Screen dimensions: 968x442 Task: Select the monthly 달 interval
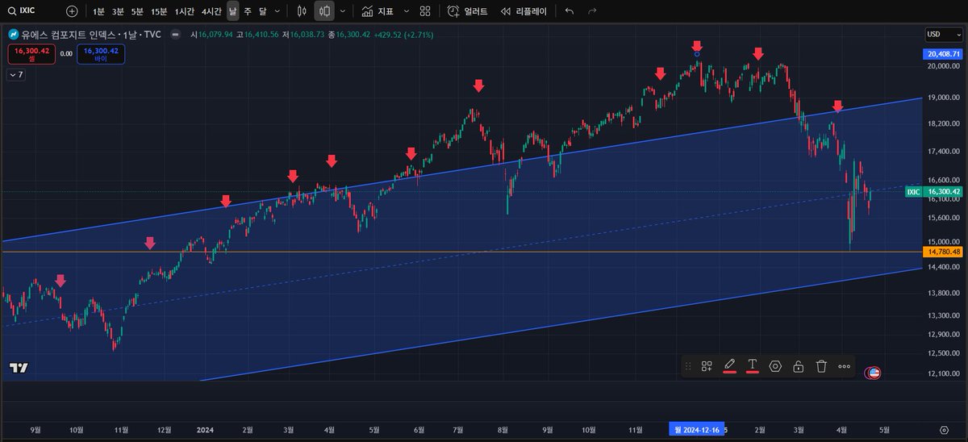pos(263,11)
